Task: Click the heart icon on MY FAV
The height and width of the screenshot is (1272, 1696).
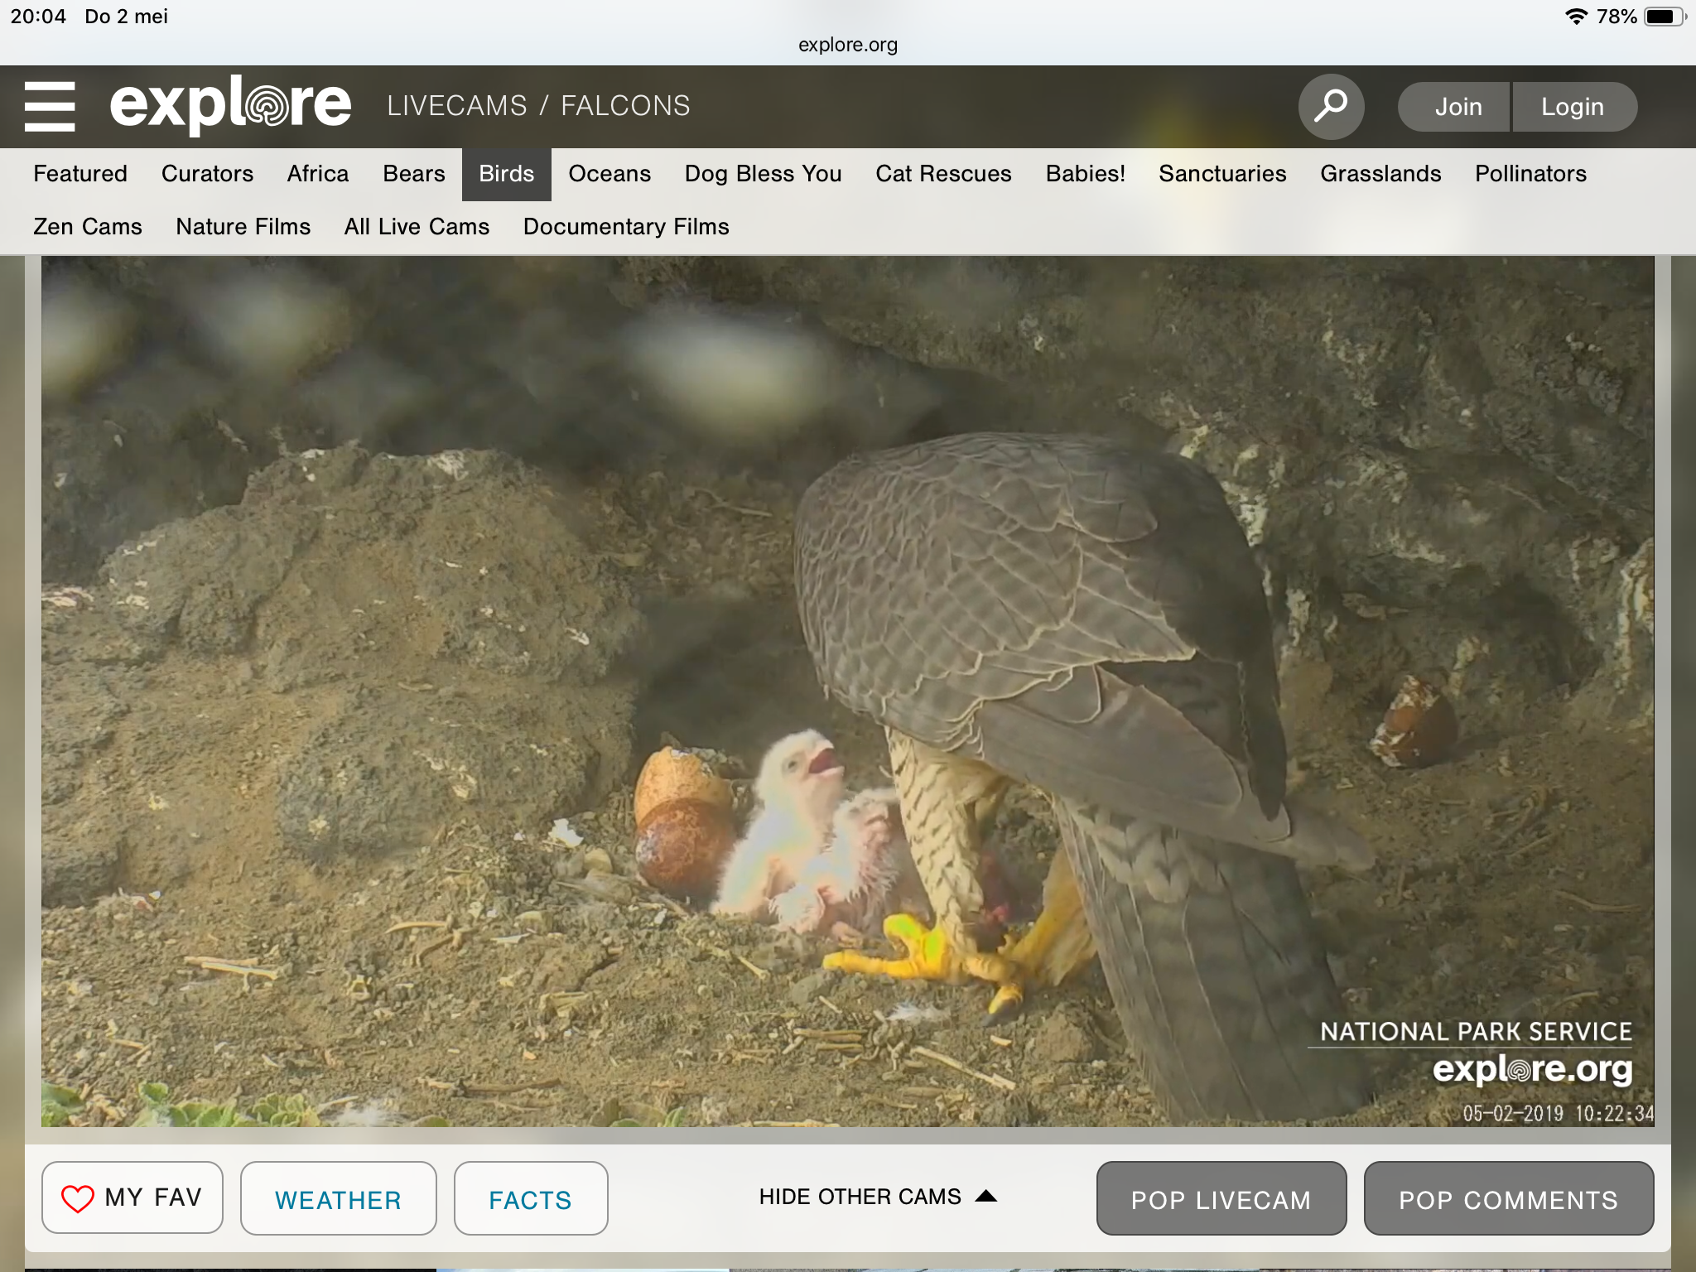Action: point(78,1198)
